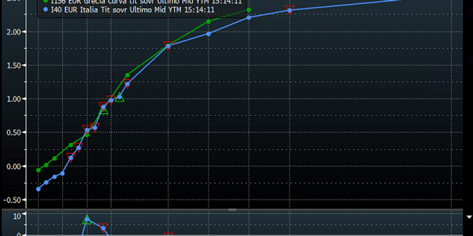
Task: Grab the splitter handle between chart panels
Action: (232, 210)
